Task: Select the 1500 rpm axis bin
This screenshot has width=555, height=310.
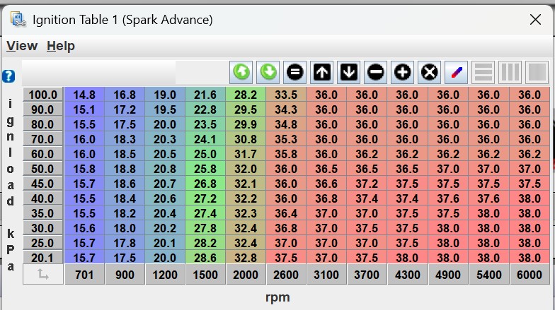Action: pyautogui.click(x=205, y=274)
